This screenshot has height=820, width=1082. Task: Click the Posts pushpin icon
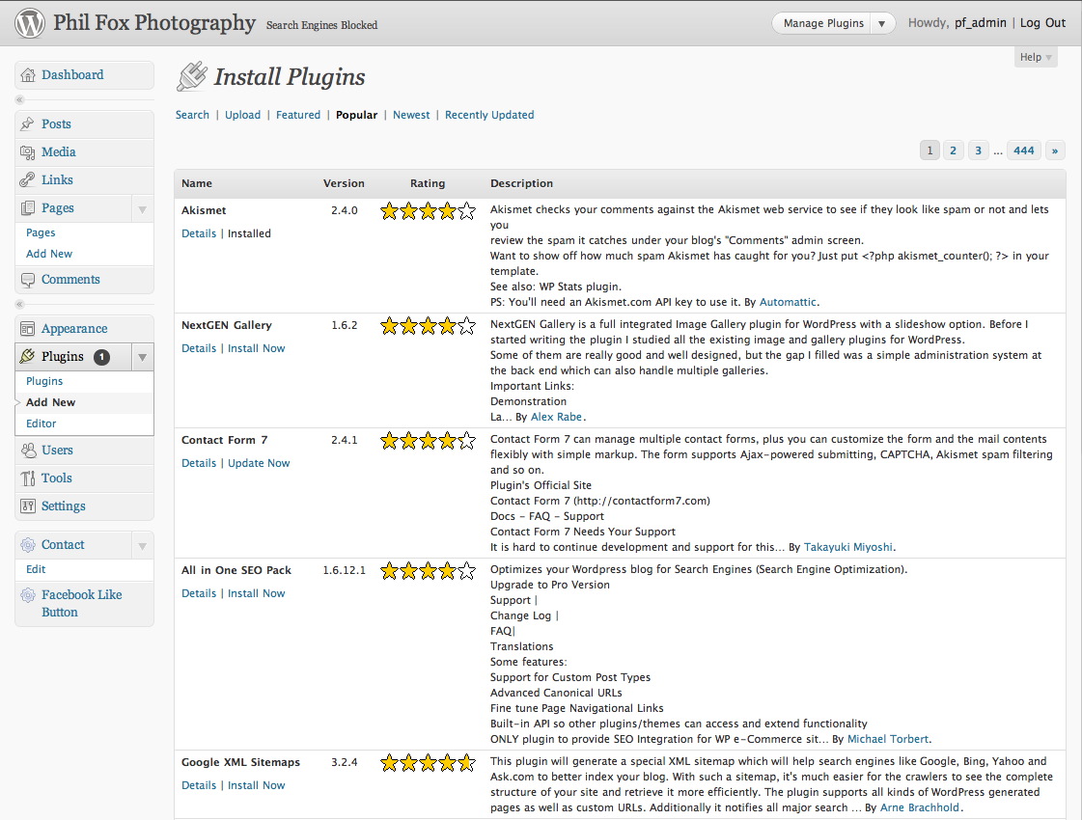click(28, 124)
